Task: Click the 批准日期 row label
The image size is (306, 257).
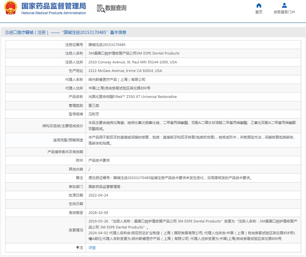Action: pyautogui.click(x=76, y=195)
